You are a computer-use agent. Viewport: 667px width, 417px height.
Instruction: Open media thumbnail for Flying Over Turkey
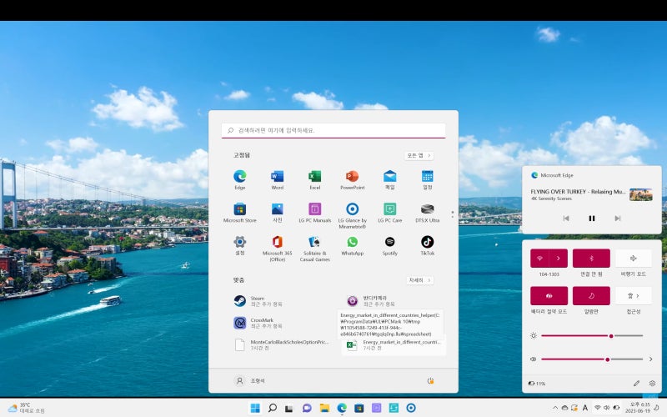click(x=641, y=194)
